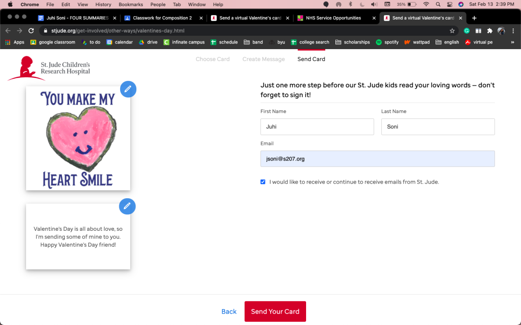Open the schedule bookmark
This screenshot has height=325, width=521.
click(x=224, y=42)
